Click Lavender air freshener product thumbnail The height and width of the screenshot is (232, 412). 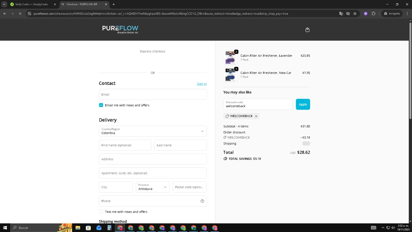(230, 57)
